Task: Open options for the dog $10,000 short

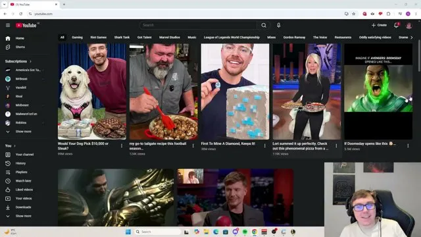Action: tap(122, 145)
